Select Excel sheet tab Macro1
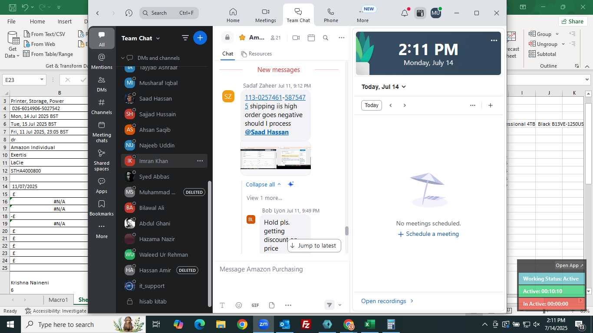 (x=58, y=300)
